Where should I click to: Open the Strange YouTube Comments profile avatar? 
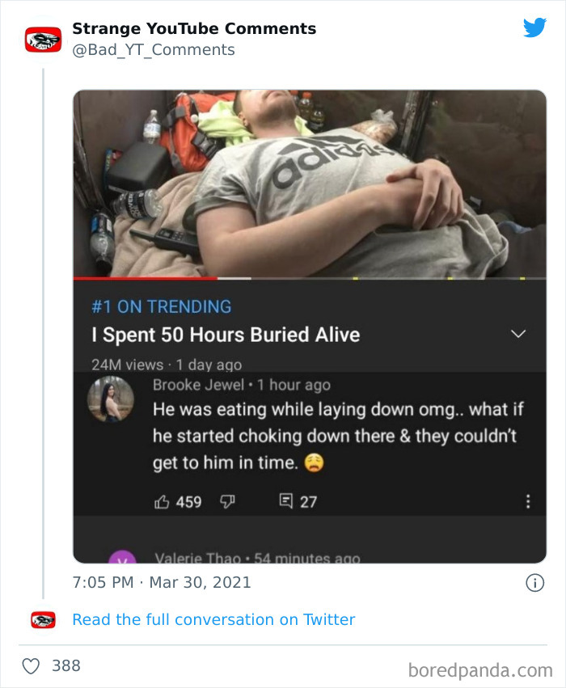43,40
